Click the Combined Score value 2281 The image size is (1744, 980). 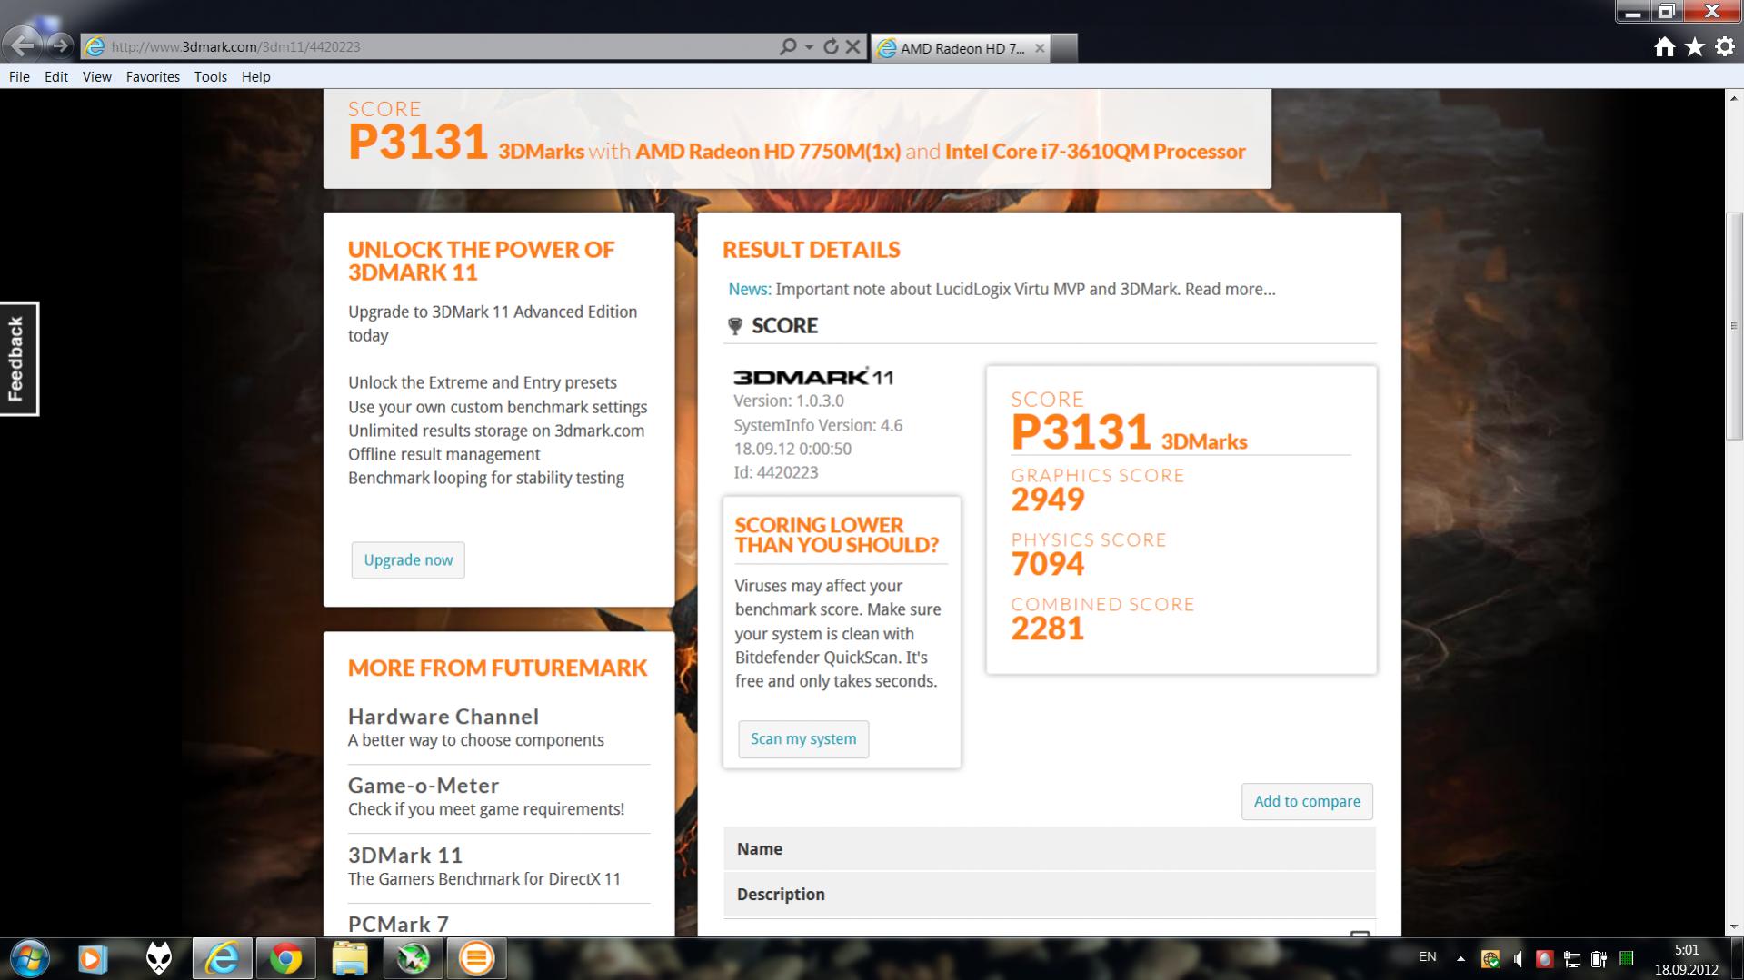tap(1048, 629)
